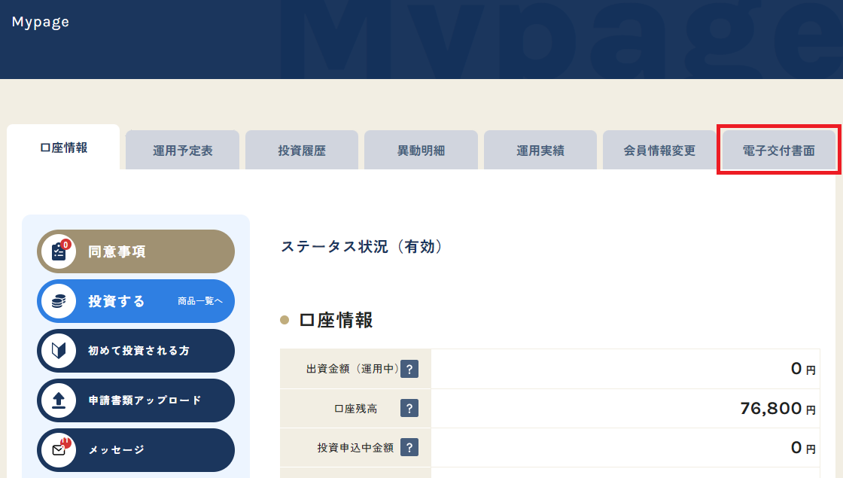Click the Mypage title in the header

click(x=41, y=22)
